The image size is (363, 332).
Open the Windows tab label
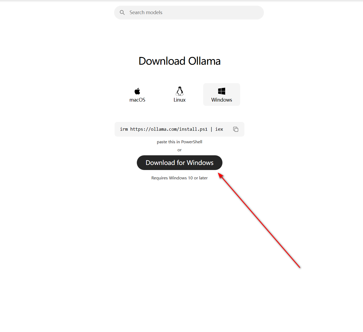[x=222, y=100]
